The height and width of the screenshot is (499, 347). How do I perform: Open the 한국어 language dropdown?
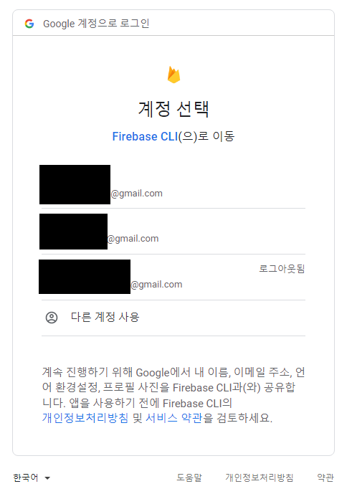(x=32, y=477)
